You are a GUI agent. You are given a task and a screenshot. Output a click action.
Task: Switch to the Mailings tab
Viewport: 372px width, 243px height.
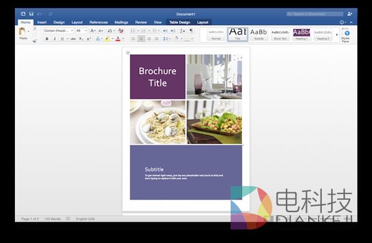[x=122, y=22]
